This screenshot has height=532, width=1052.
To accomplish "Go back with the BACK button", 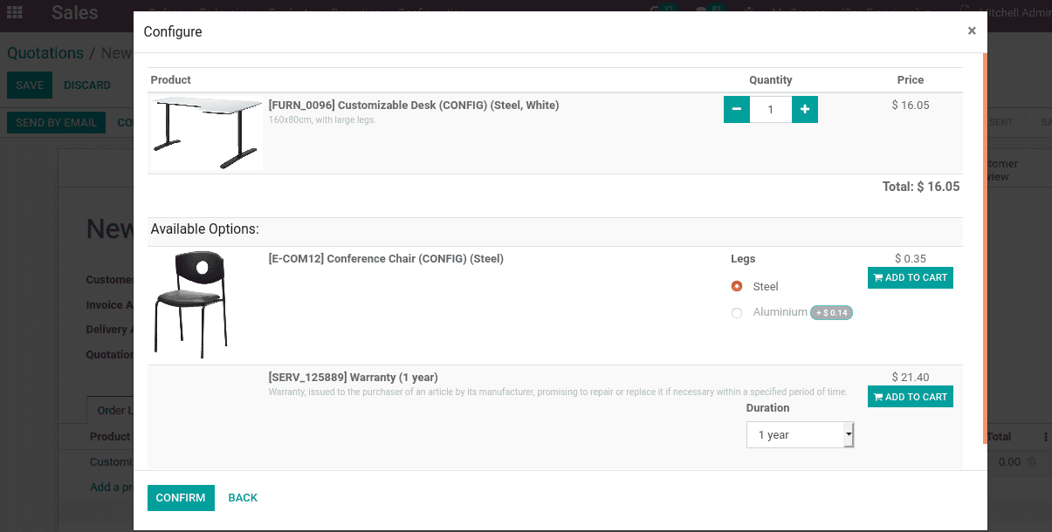I will [x=243, y=498].
